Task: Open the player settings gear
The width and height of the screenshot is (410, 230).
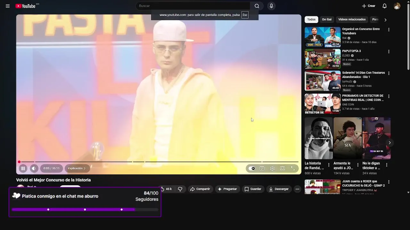Action: (272, 168)
